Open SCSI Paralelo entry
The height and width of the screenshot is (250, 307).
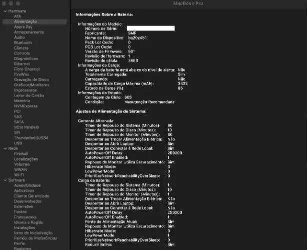[x=27, y=127]
